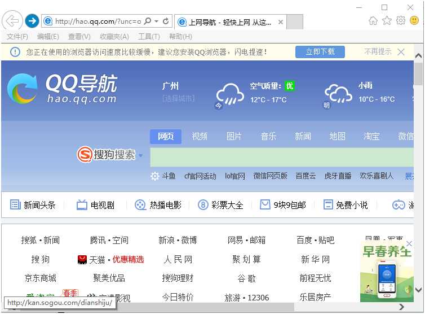Expand the search engine selector arrow

point(140,155)
